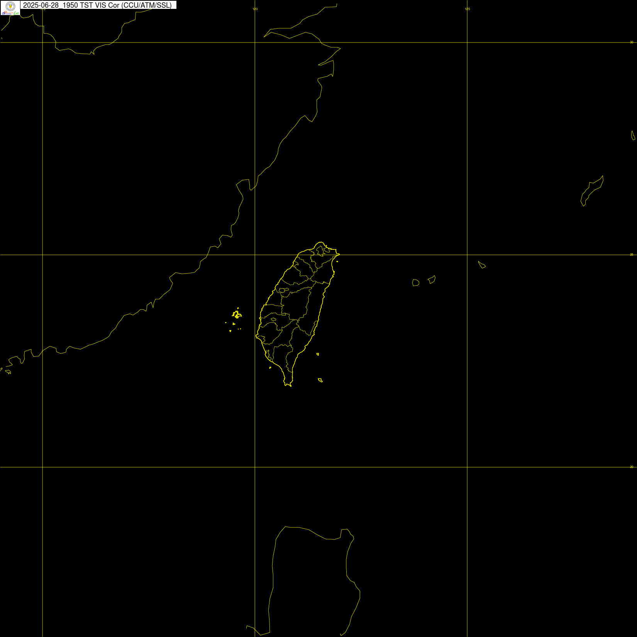
Task: Click Orchid Island southeast of Taiwan
Action: click(320, 380)
